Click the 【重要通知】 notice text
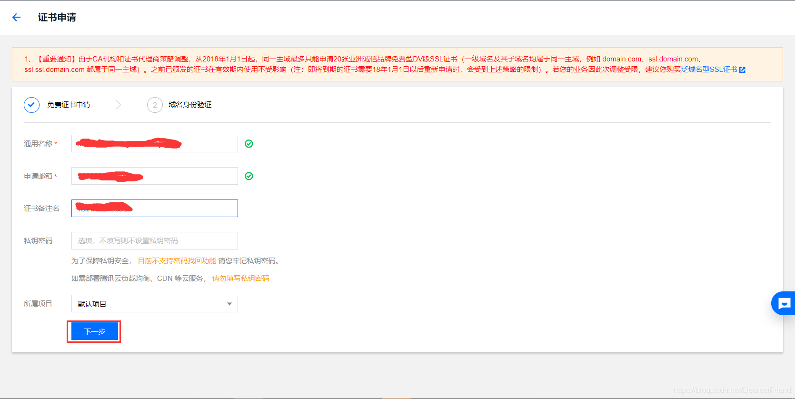Screen dimensions: 795x399 (x=56, y=59)
